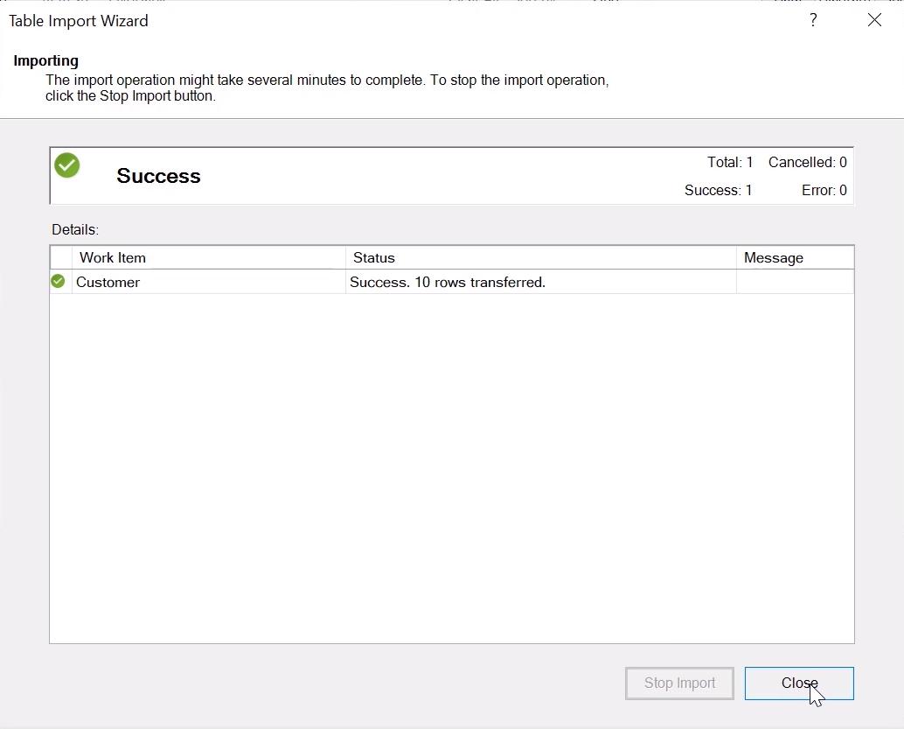The height and width of the screenshot is (729, 904).
Task: Click the Total: 1 counter label
Action: click(729, 162)
